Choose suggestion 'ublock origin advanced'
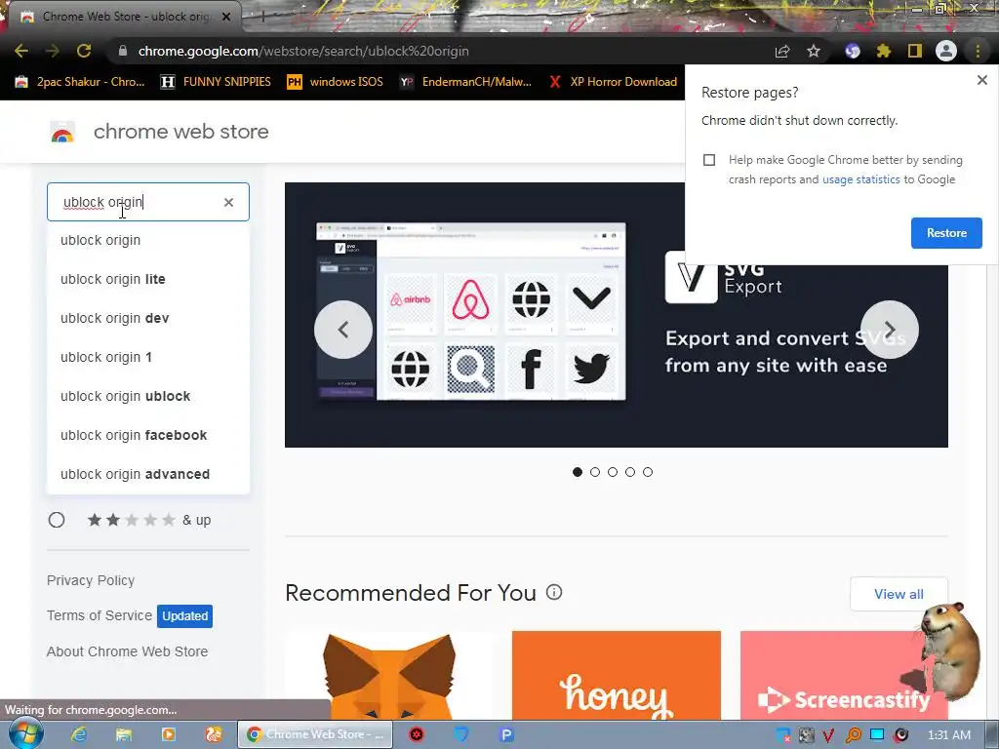This screenshot has width=999, height=749. click(148, 475)
